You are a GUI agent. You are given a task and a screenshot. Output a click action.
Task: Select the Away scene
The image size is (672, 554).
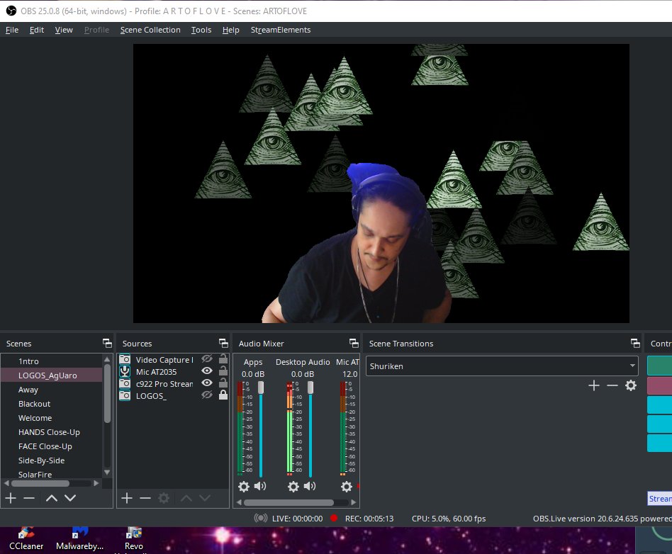(x=52, y=390)
